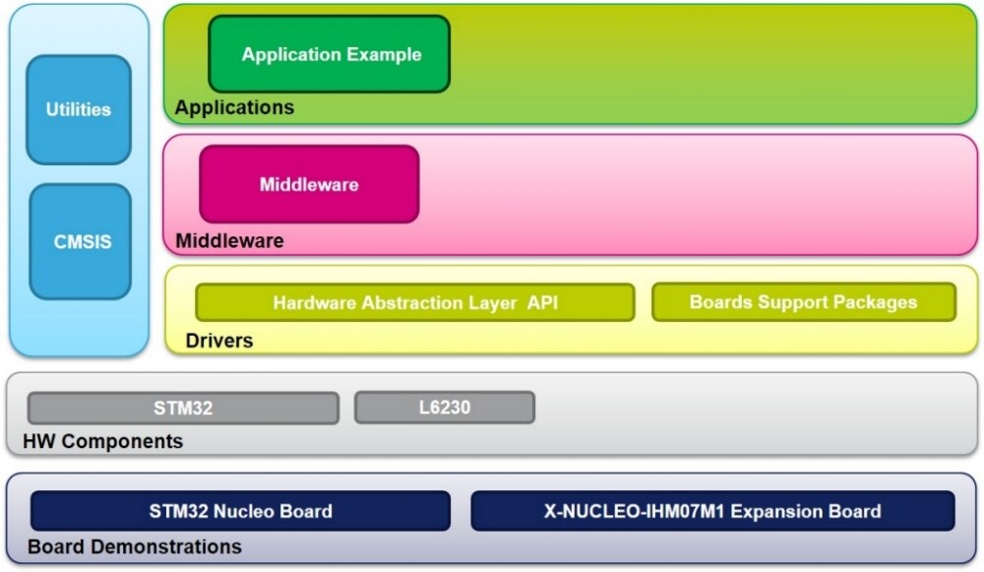
Task: Click Hardware Abstraction Layer API block
Action: pos(414,302)
